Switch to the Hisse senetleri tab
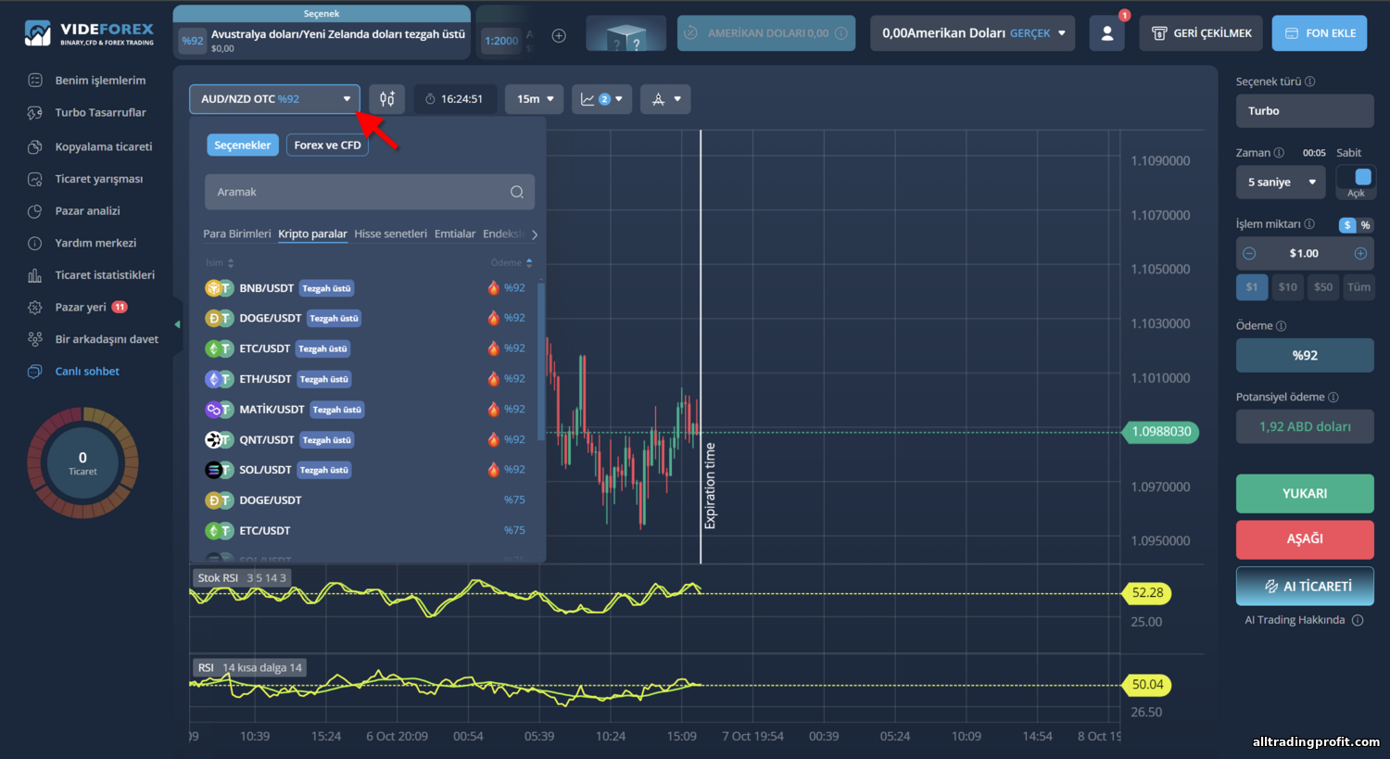 coord(390,234)
